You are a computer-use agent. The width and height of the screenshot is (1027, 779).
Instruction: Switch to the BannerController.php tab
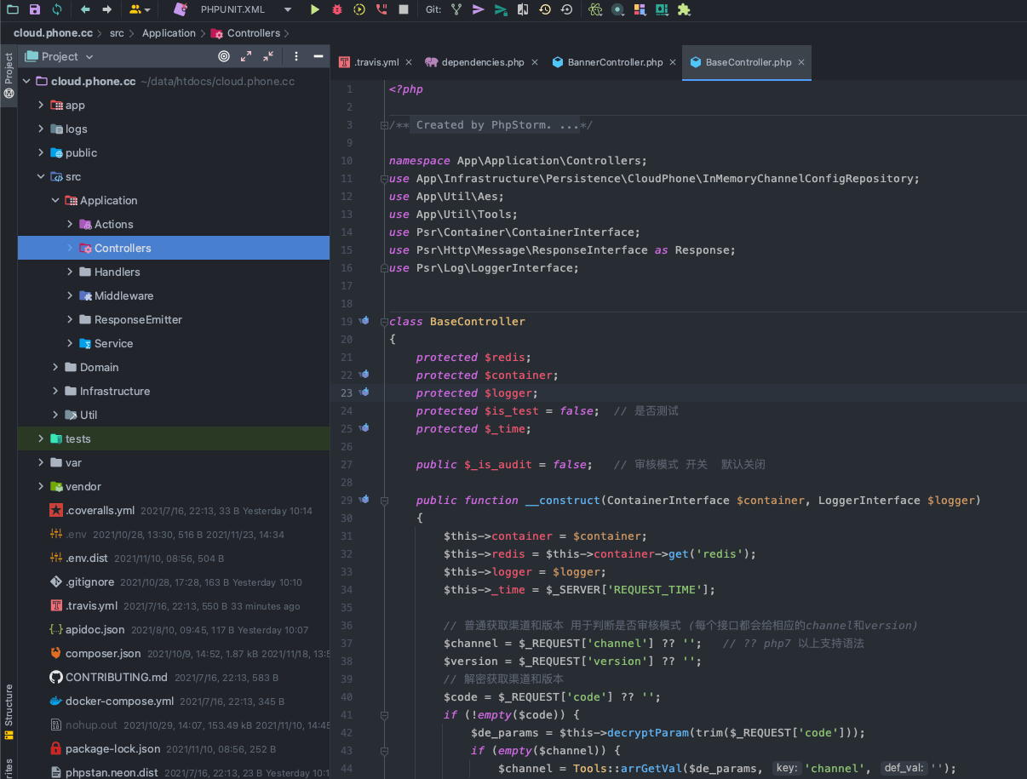615,62
